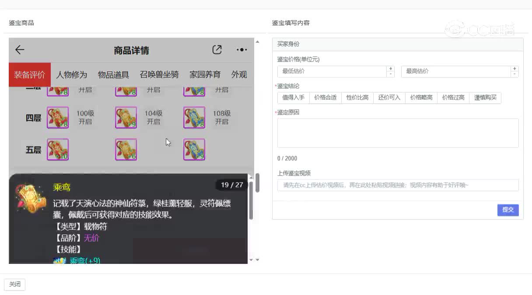
Task: Open the three-dot more menu
Action: [241, 50]
